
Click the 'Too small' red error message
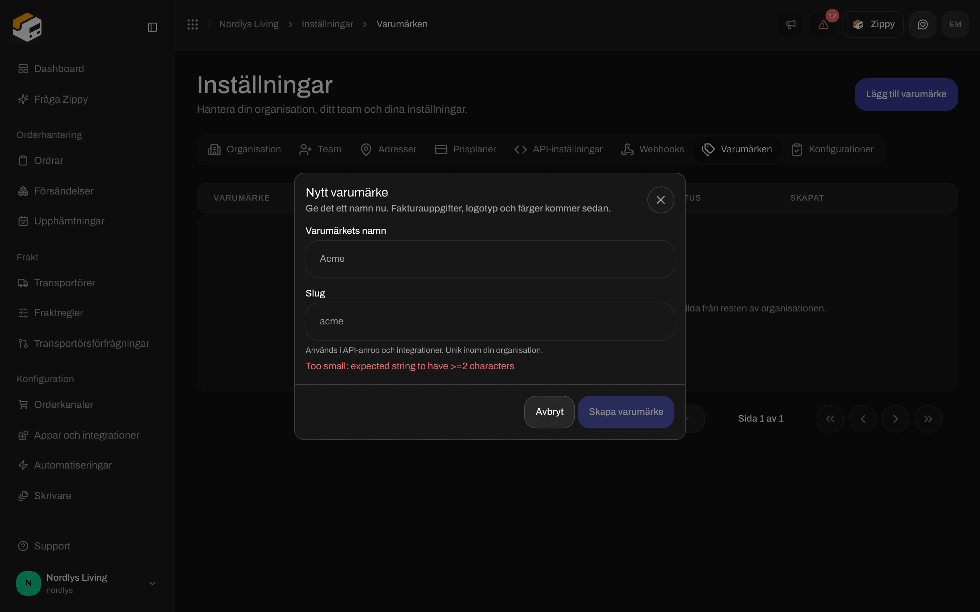[x=410, y=366]
